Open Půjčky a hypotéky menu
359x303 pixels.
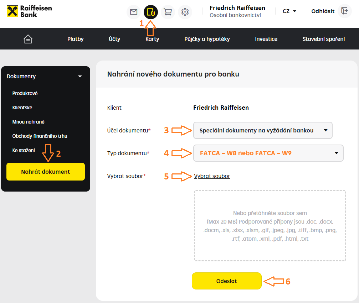[x=207, y=39]
